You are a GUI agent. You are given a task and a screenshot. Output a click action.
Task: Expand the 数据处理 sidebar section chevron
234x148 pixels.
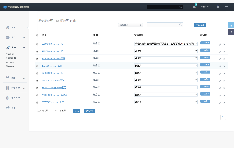click(24, 88)
